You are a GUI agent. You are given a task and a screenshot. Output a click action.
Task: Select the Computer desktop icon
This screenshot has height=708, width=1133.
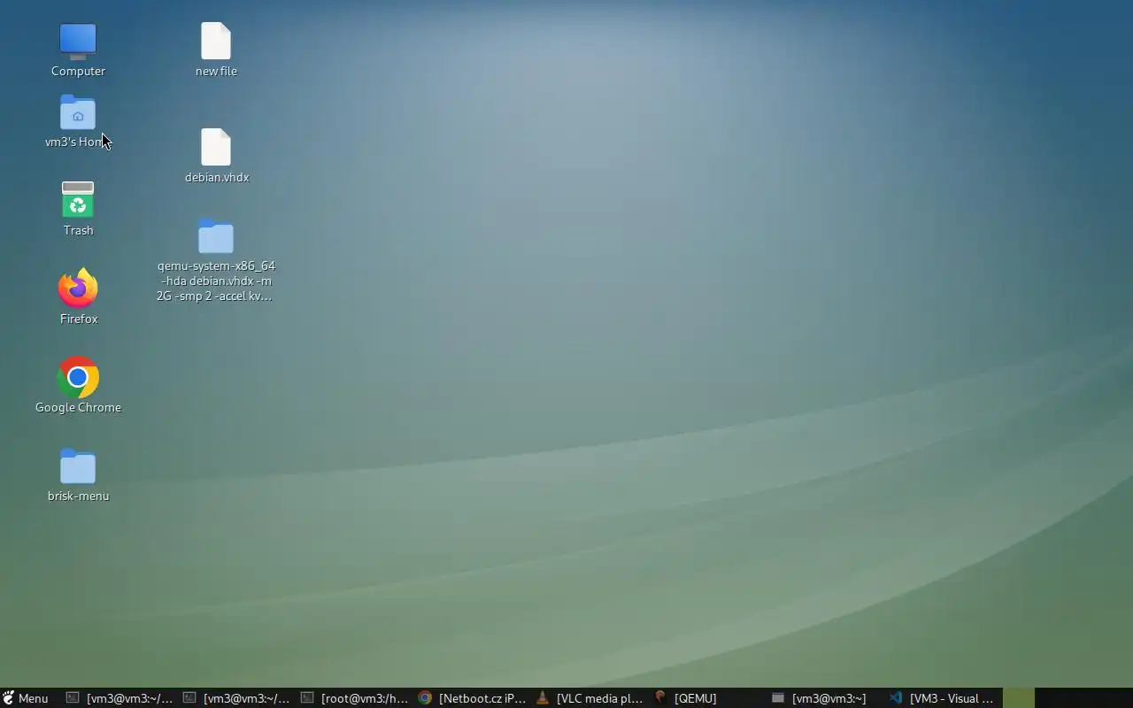pos(78,41)
